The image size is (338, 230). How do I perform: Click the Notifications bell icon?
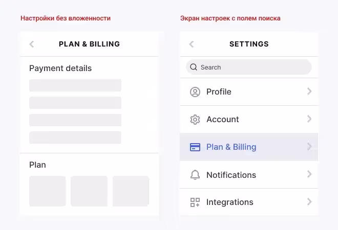[x=195, y=175]
